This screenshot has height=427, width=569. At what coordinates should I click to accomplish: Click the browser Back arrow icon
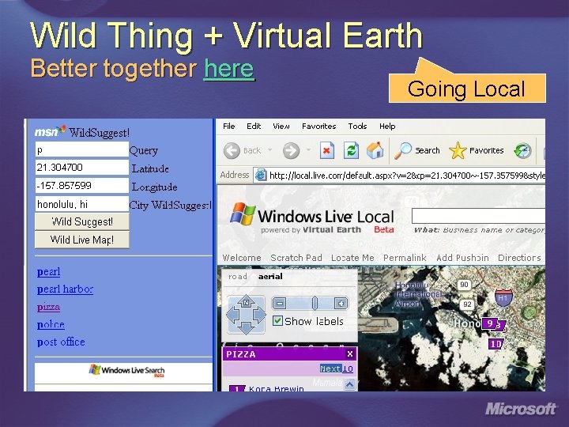click(x=232, y=150)
